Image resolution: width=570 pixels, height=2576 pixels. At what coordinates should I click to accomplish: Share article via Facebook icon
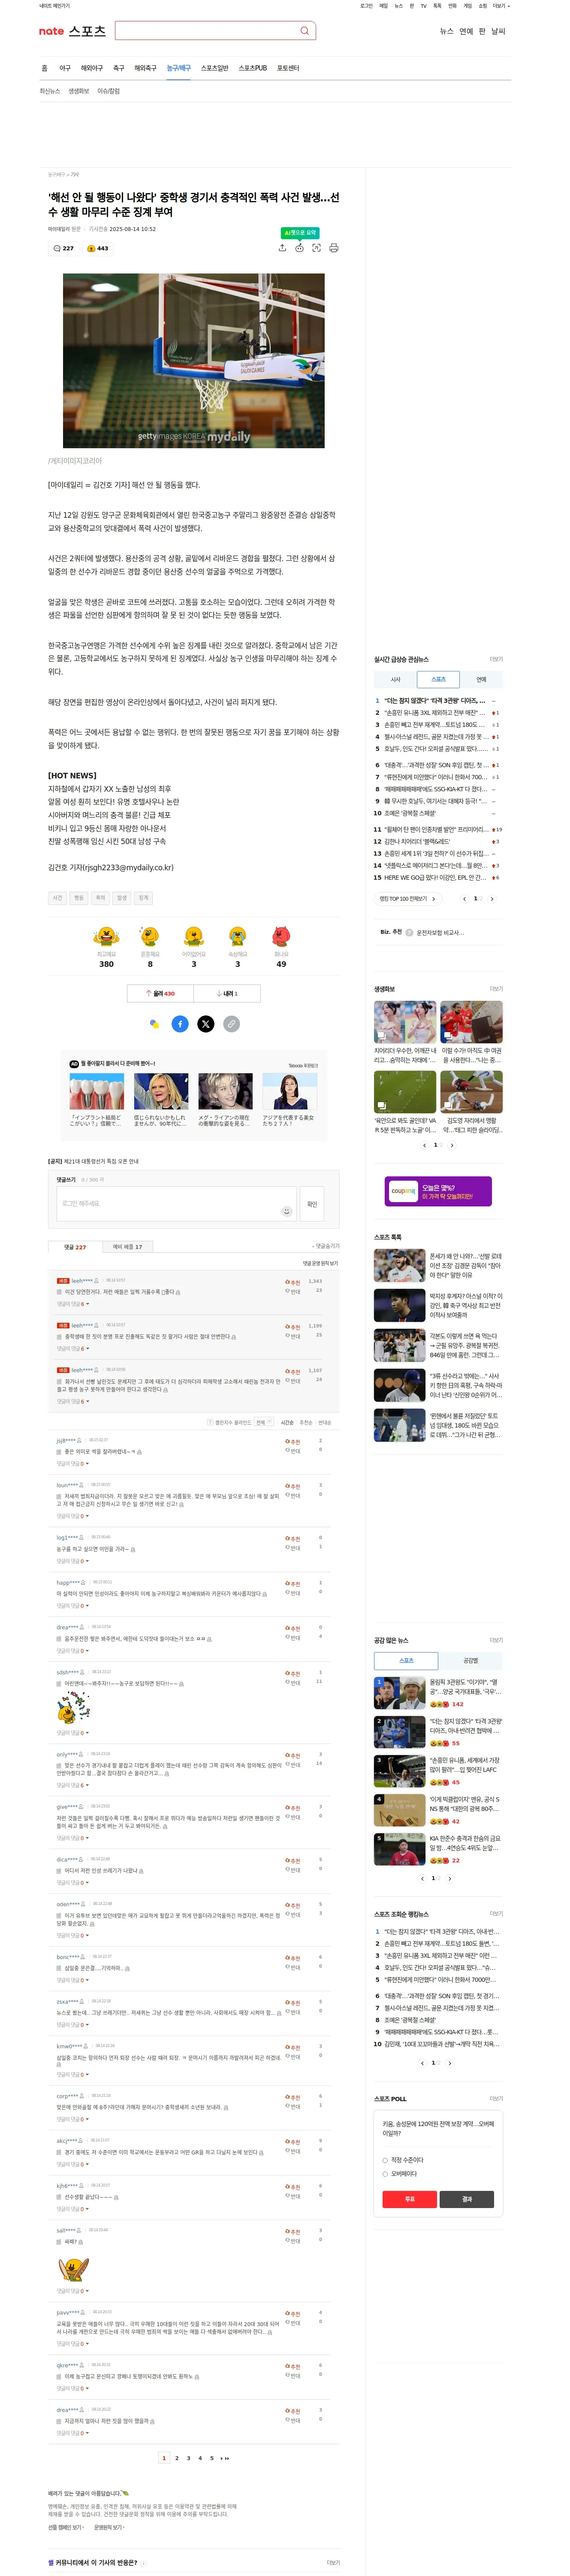click(x=180, y=1023)
